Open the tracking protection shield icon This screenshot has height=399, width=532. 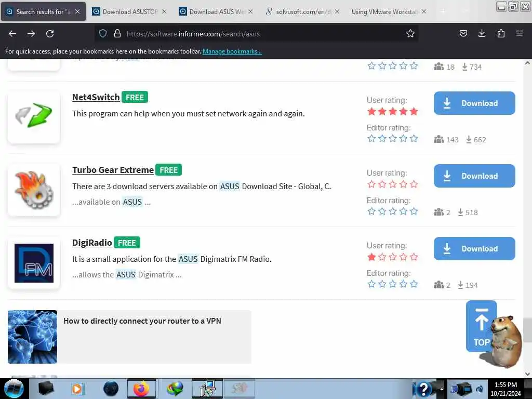103,34
